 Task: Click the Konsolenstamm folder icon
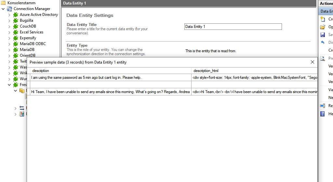[x=3, y=3]
